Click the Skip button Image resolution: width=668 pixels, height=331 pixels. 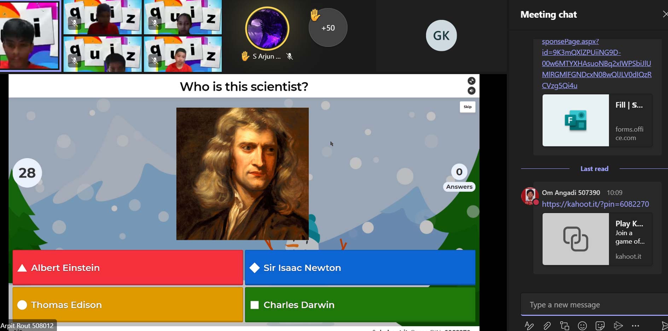[467, 107]
